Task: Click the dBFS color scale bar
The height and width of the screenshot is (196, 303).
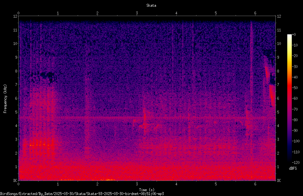Action: [x=289, y=98]
